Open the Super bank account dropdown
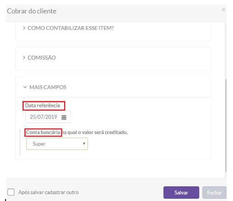 [57, 144]
